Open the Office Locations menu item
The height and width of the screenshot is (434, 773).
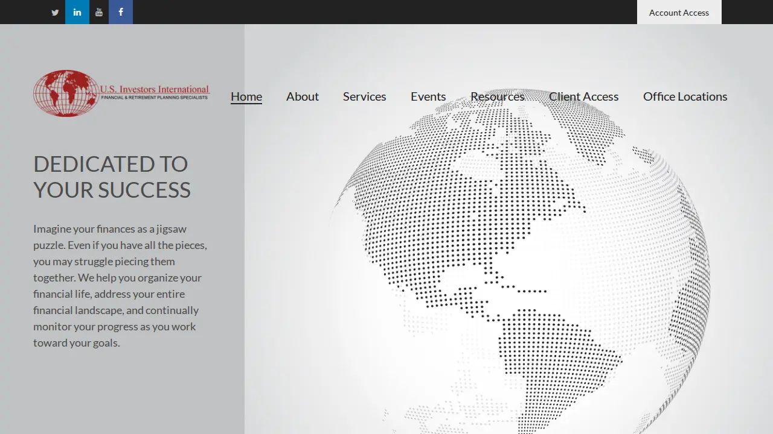(685, 96)
